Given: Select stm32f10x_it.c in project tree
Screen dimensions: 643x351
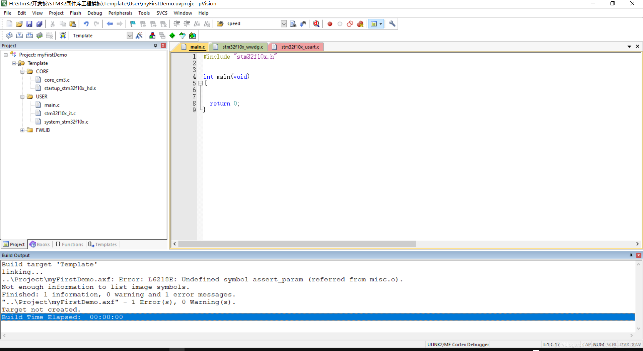Looking at the screenshot, I should (60, 114).
